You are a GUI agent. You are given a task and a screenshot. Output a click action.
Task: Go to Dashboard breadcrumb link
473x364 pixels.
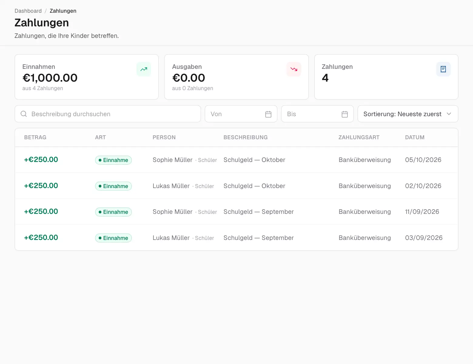[28, 11]
